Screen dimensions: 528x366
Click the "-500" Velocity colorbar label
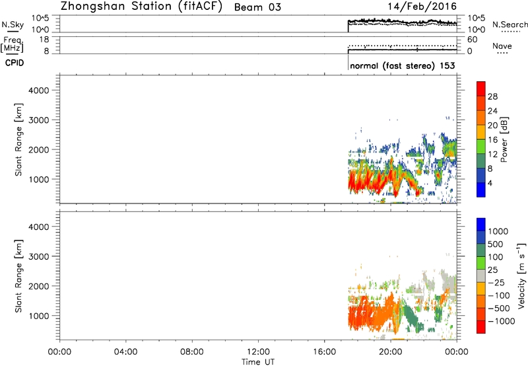(x=499, y=308)
